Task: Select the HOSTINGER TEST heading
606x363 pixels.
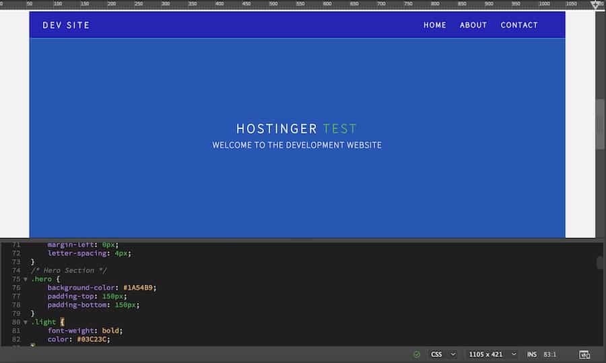Action: (x=296, y=128)
